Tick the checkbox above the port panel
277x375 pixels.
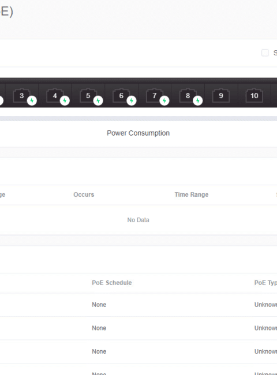click(x=265, y=53)
